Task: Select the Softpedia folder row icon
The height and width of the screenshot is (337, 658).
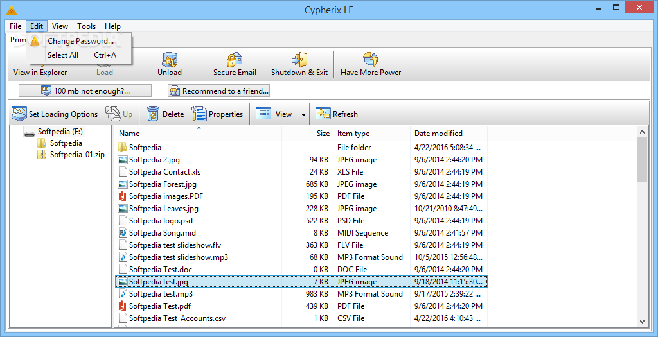Action: 123,147
